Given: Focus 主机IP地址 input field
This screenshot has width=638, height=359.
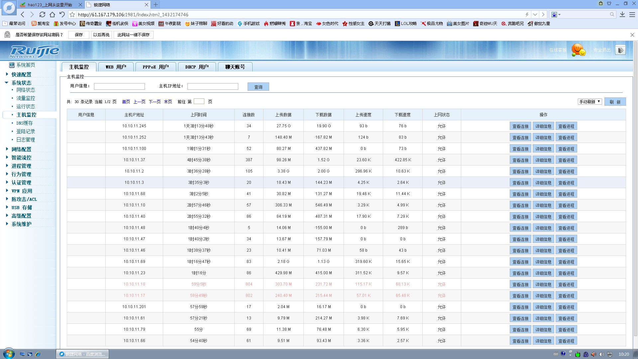Looking at the screenshot, I should pos(213,86).
